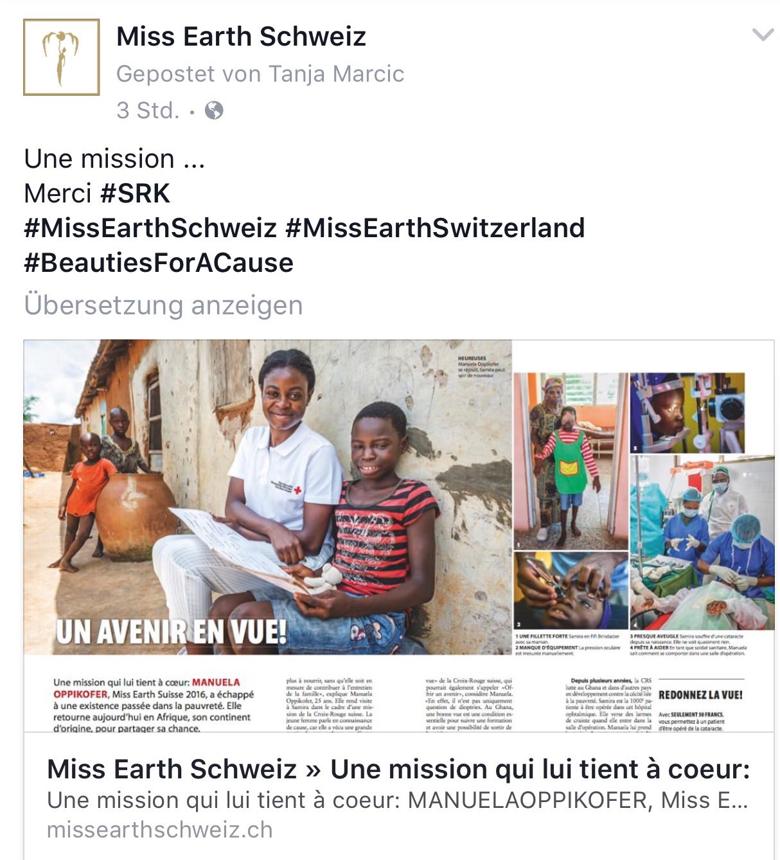This screenshot has width=780, height=860.
Task: Open the #BeautiesForACause hashtag
Action: pyautogui.click(x=159, y=263)
